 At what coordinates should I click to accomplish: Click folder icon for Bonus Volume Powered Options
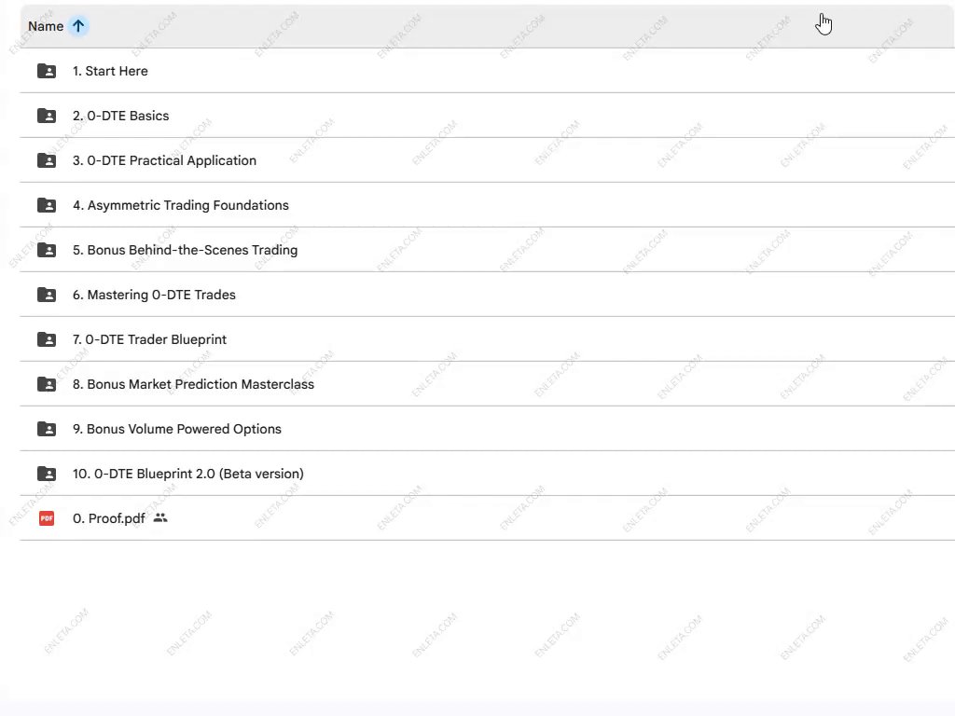click(x=47, y=429)
